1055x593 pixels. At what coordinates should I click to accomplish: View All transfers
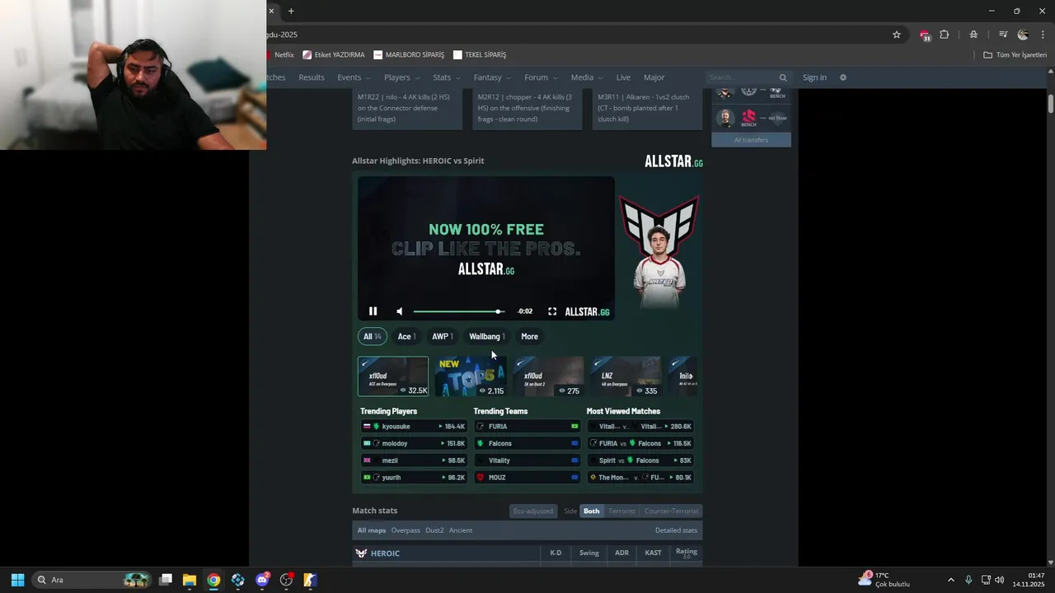(x=751, y=140)
